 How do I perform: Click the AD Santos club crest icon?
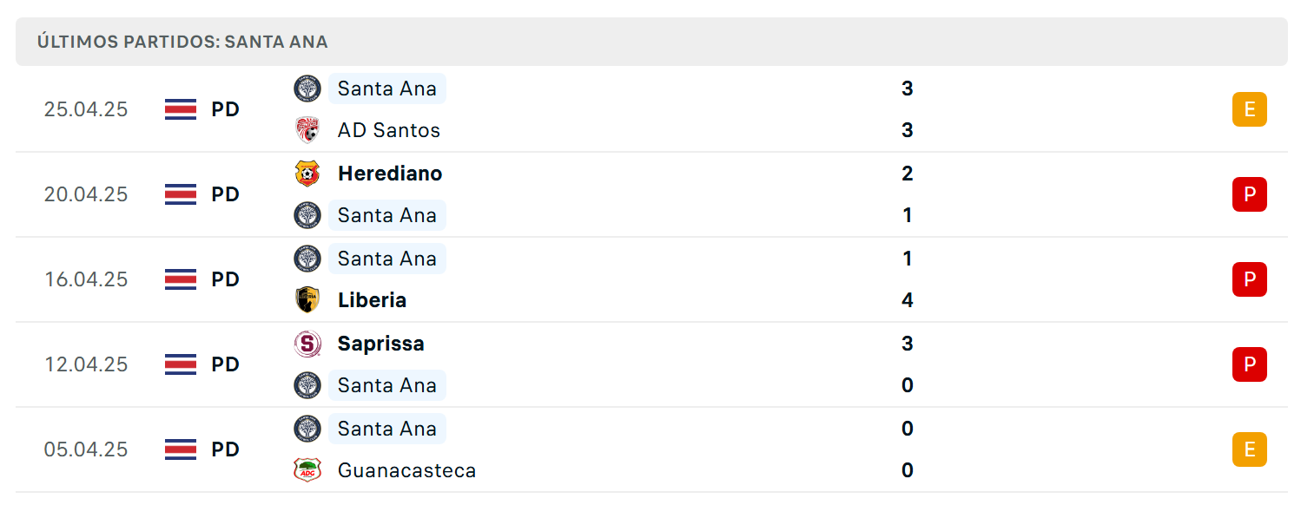pos(307,130)
